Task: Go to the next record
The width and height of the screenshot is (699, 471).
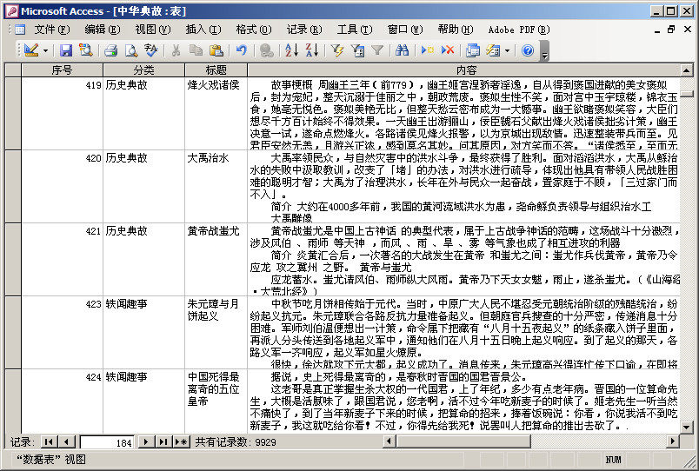Action: pyautogui.click(x=145, y=442)
